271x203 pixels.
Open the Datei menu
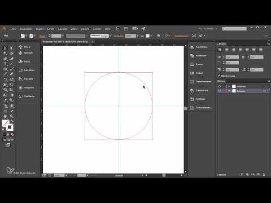[14, 29]
